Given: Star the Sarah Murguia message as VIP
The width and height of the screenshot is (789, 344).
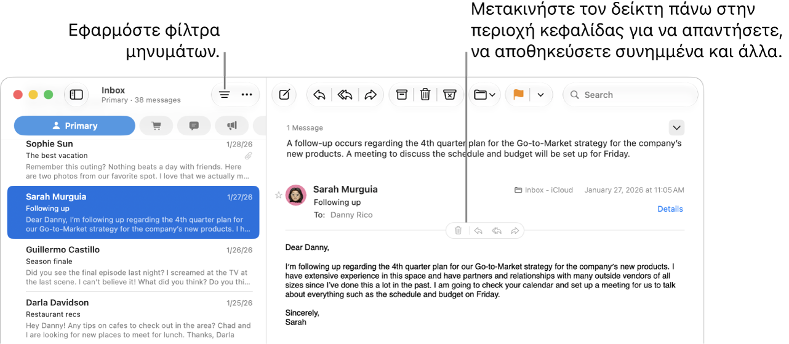Looking at the screenshot, I should [x=278, y=195].
